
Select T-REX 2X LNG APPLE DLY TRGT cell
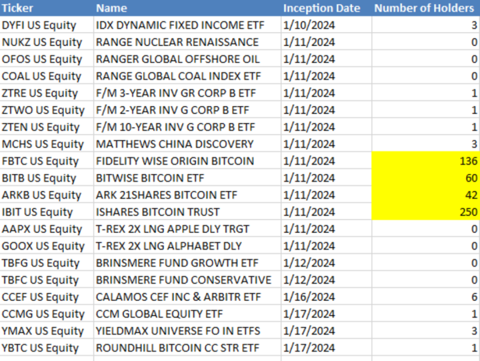coord(187,229)
